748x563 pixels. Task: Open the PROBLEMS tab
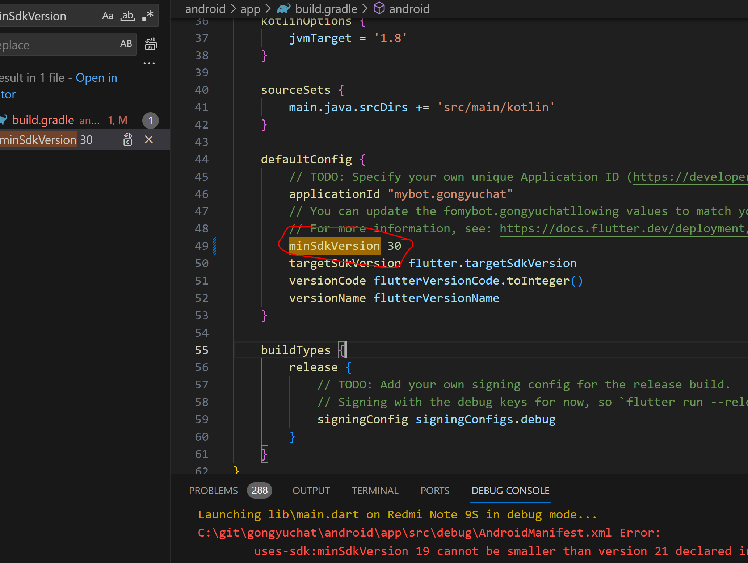213,491
